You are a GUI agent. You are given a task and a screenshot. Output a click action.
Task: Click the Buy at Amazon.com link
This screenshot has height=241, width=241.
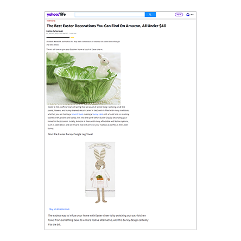59,209
